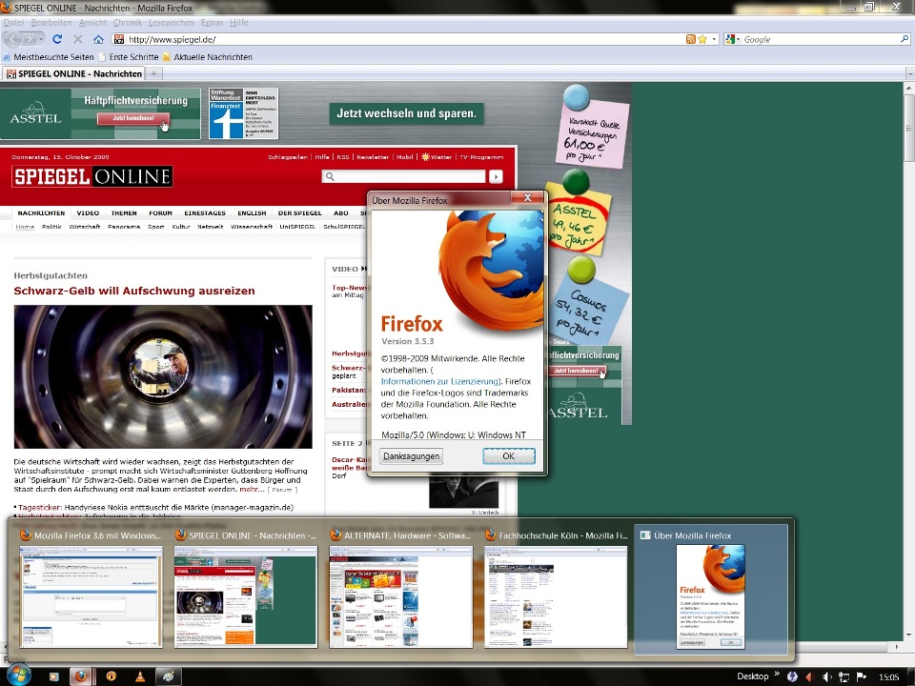
Task: Click the Windows Start orb
Action: point(17,675)
